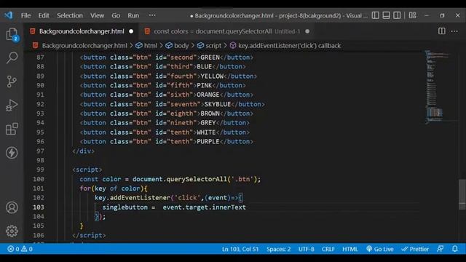This screenshot has width=466, height=262.
Task: Select the script breadcrumb item
Action: 213,45
